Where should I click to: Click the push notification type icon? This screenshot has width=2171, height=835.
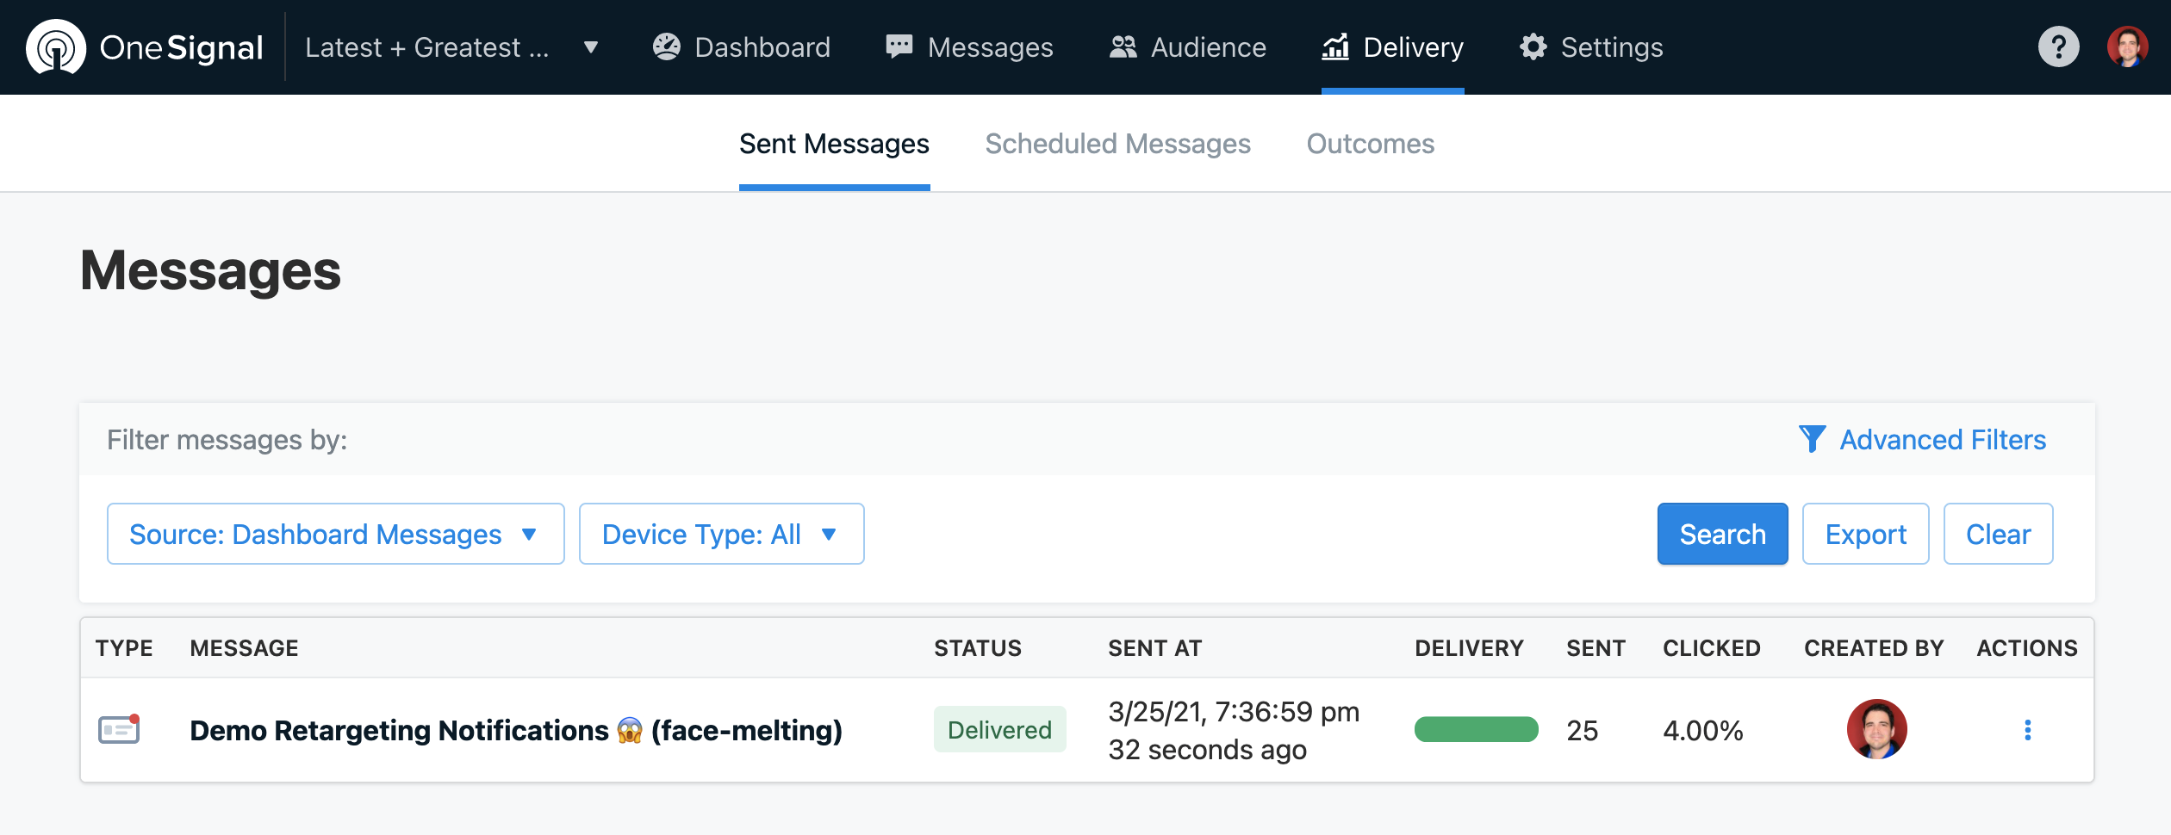tap(119, 730)
